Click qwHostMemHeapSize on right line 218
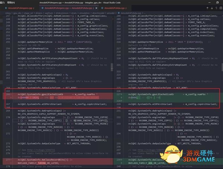Viewport: 223px width, 169px height. (x=149, y=52)
